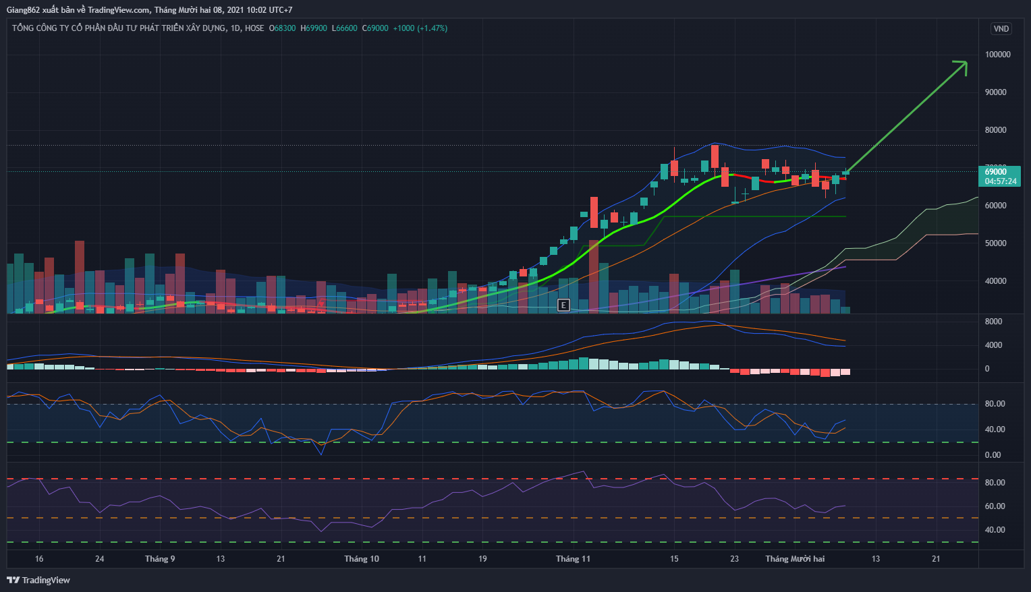This screenshot has width=1031, height=592.
Task: Click the date label 24 on time axis
Action: 100,559
